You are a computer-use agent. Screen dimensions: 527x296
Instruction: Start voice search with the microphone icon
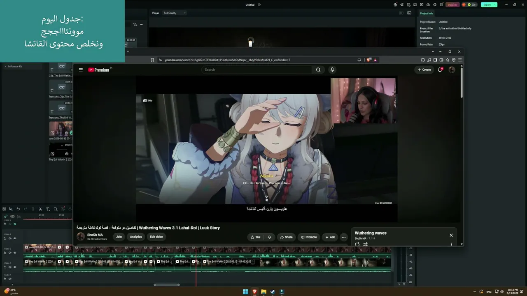[332, 70]
